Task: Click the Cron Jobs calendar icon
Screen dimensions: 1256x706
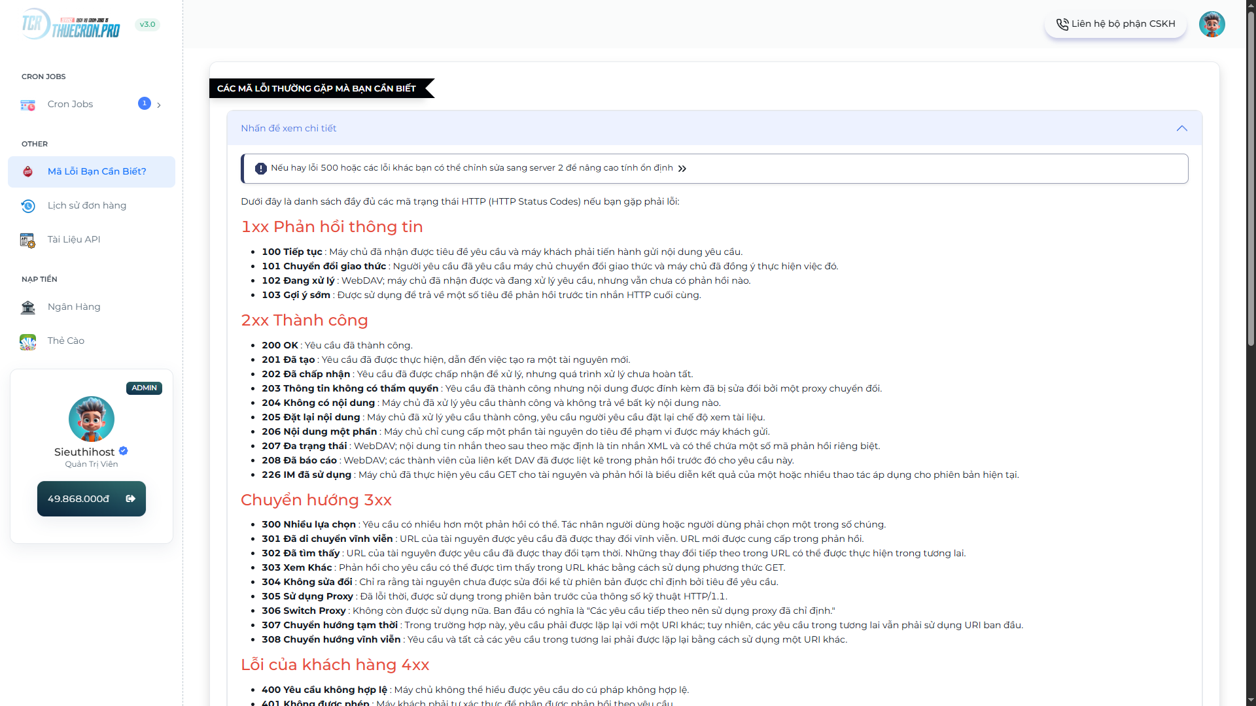Action: tap(27, 105)
